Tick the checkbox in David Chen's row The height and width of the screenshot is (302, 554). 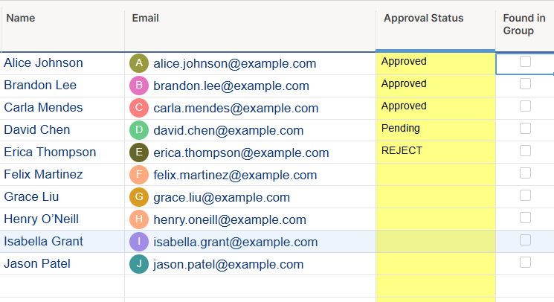point(525,128)
